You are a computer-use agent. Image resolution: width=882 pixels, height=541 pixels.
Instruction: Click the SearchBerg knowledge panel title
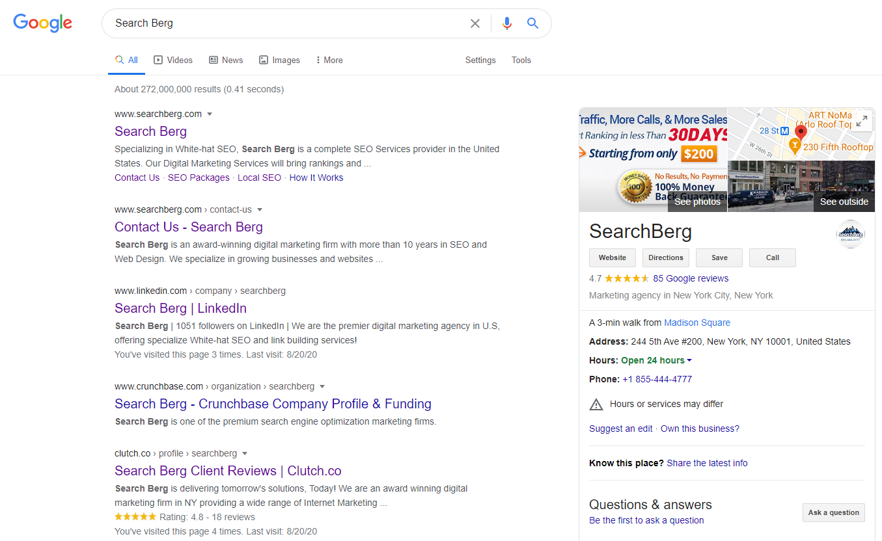coord(641,231)
